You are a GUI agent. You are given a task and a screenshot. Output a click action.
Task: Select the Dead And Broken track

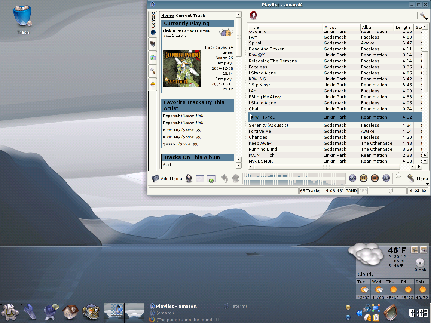(335, 49)
